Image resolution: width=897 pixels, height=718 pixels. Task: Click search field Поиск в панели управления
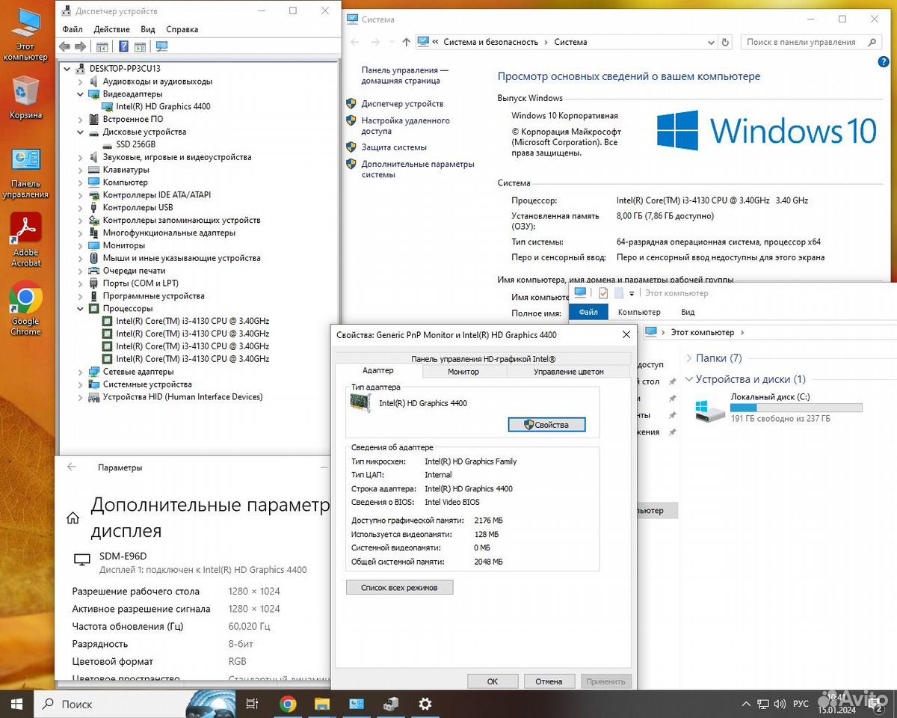pyautogui.click(x=811, y=42)
